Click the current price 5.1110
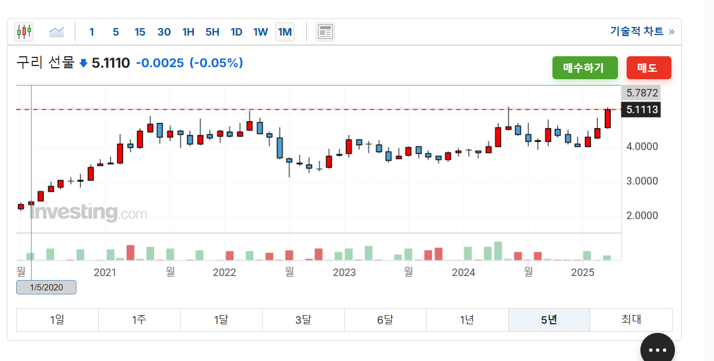The height and width of the screenshot is (361, 714). [111, 63]
